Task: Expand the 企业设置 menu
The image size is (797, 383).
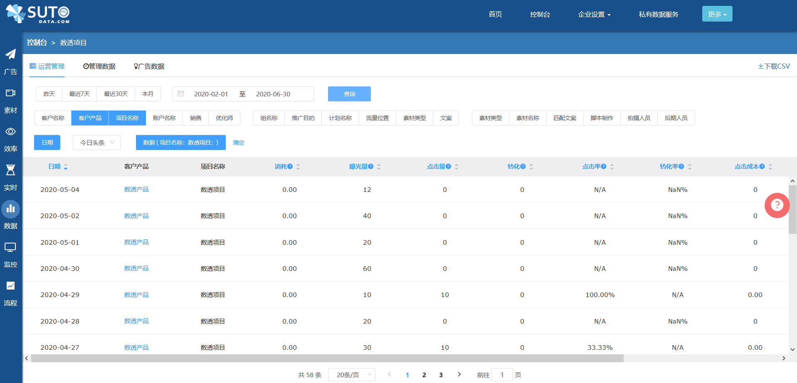Action: pyautogui.click(x=595, y=14)
